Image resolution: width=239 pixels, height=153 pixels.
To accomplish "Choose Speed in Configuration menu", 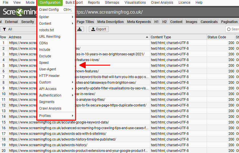I will [56, 63].
